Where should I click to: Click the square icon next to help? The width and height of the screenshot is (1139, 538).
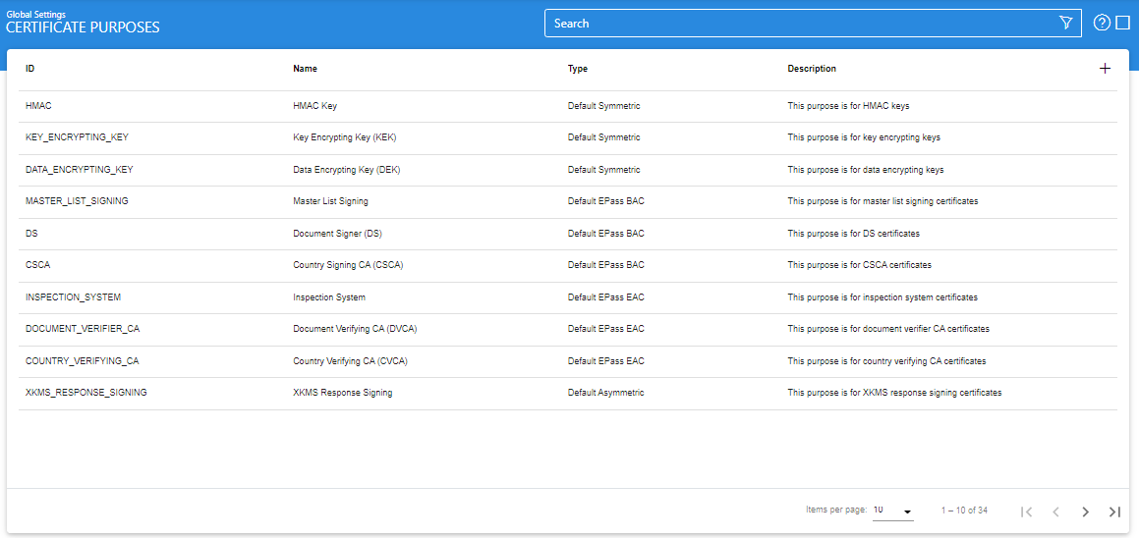coord(1123,24)
